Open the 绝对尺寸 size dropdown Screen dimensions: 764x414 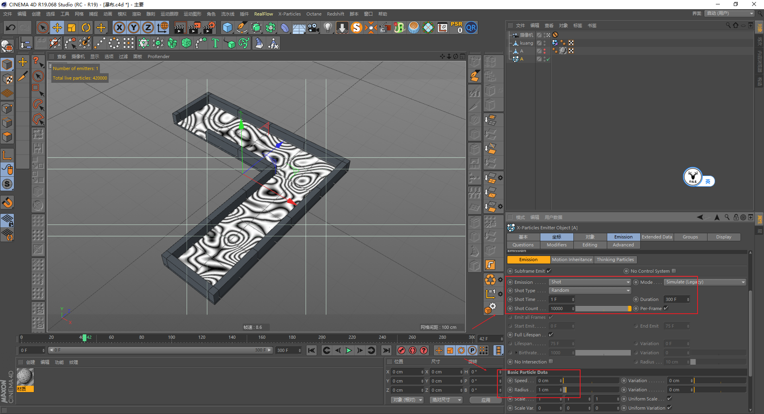click(446, 400)
